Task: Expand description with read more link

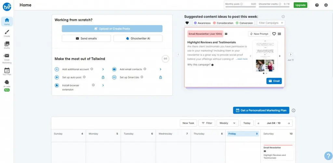Action: [x=242, y=59]
